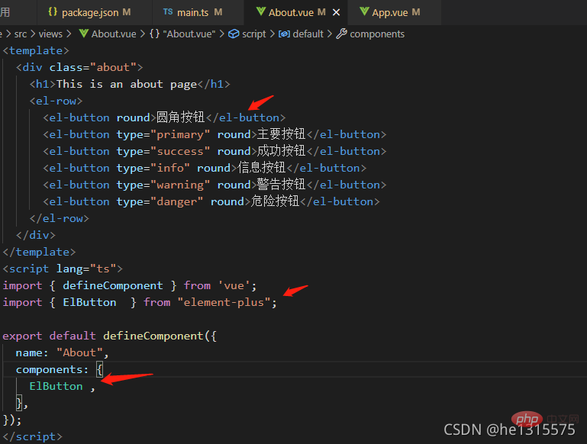The width and height of the screenshot is (587, 444).
Task: Place cursor on class="about" div line
Action: tap(79, 67)
